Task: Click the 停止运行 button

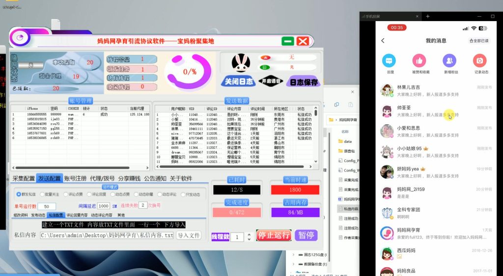Action: (274, 235)
